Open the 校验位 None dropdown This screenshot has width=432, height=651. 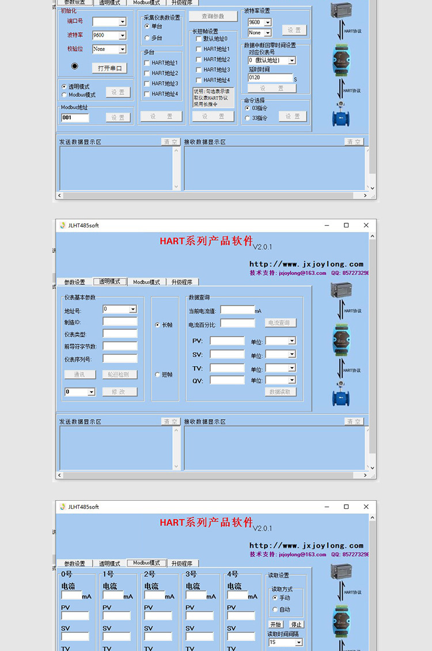(x=123, y=49)
